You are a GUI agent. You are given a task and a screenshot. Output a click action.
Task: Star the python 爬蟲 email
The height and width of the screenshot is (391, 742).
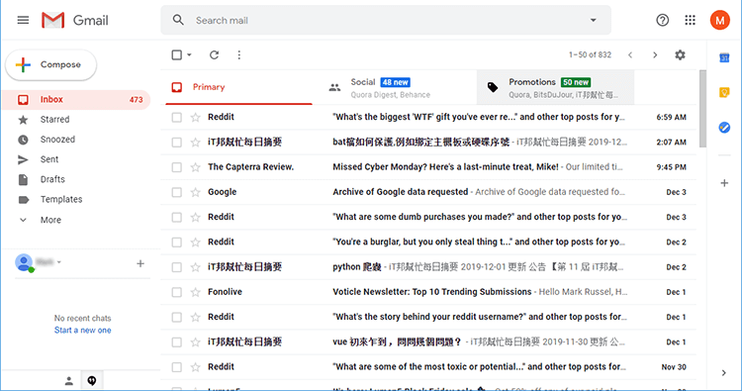click(x=196, y=267)
